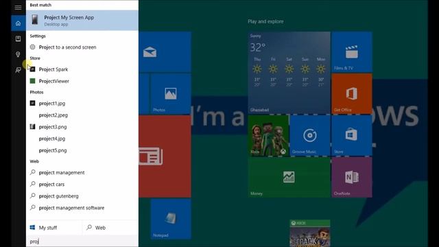Open the Photos tile
439x247 pixels.
coord(171,94)
